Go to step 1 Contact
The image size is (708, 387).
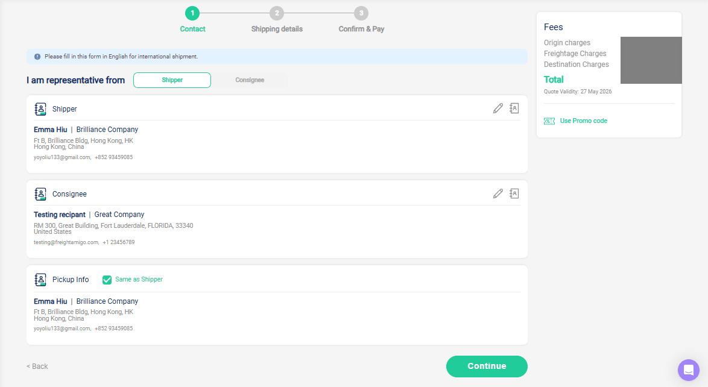click(192, 13)
